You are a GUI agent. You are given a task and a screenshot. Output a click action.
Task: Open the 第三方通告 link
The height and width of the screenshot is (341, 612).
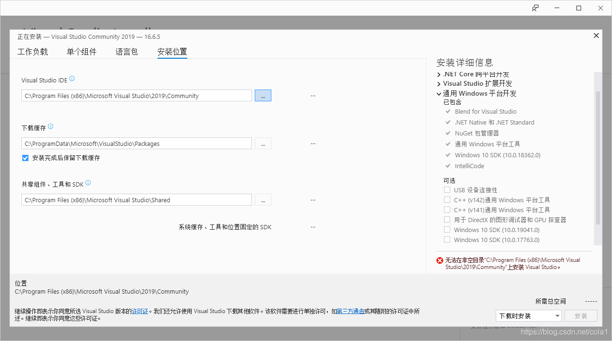pos(351,311)
